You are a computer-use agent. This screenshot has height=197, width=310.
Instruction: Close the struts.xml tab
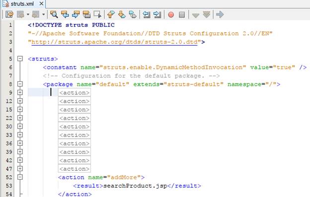[x=41, y=3]
